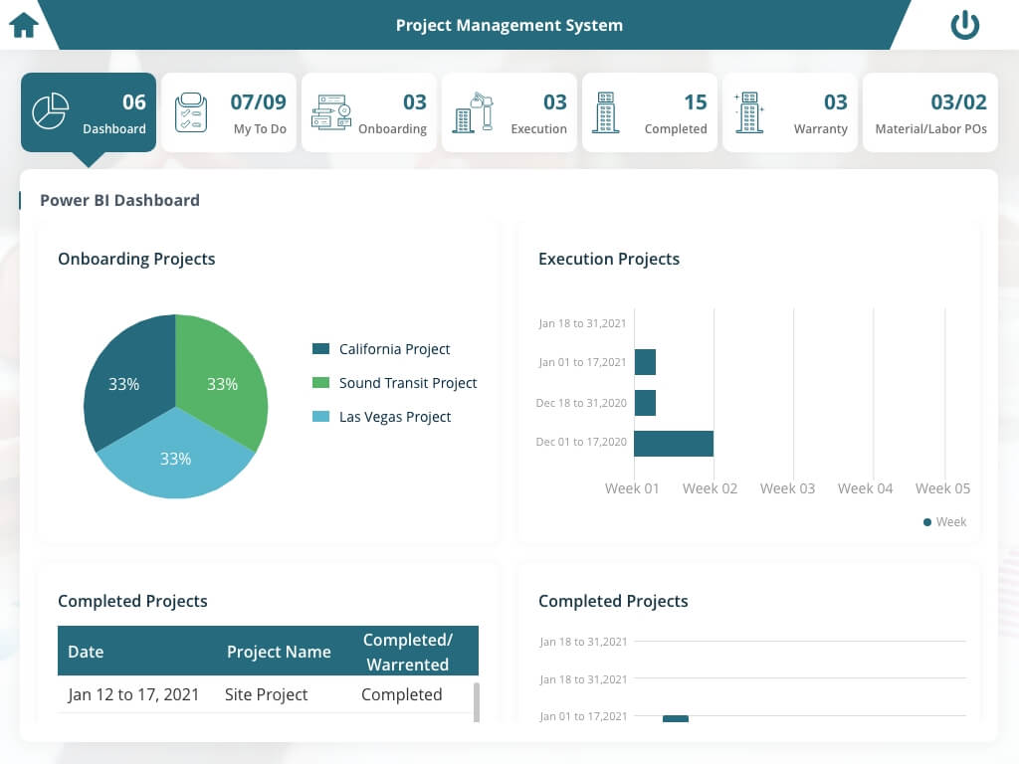1019x764 pixels.
Task: Click the Week legend dot
Action: tap(927, 522)
